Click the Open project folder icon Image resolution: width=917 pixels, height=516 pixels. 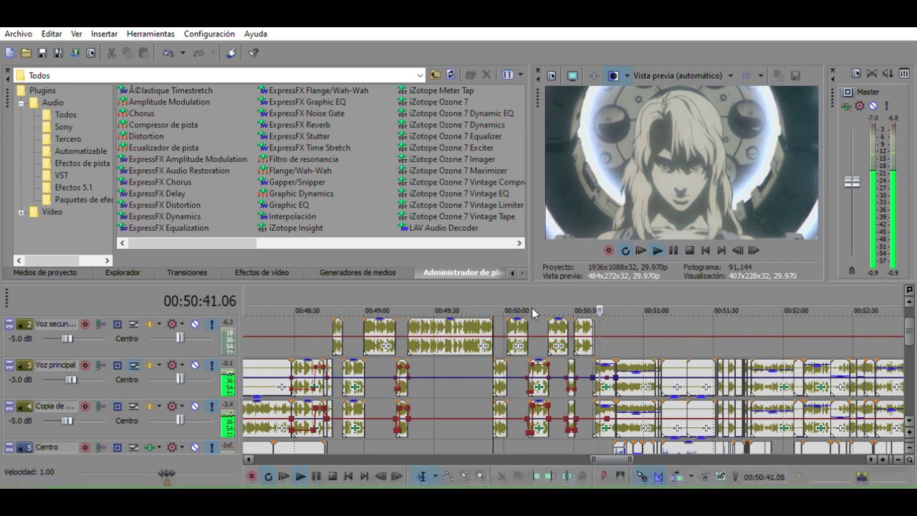[26, 53]
